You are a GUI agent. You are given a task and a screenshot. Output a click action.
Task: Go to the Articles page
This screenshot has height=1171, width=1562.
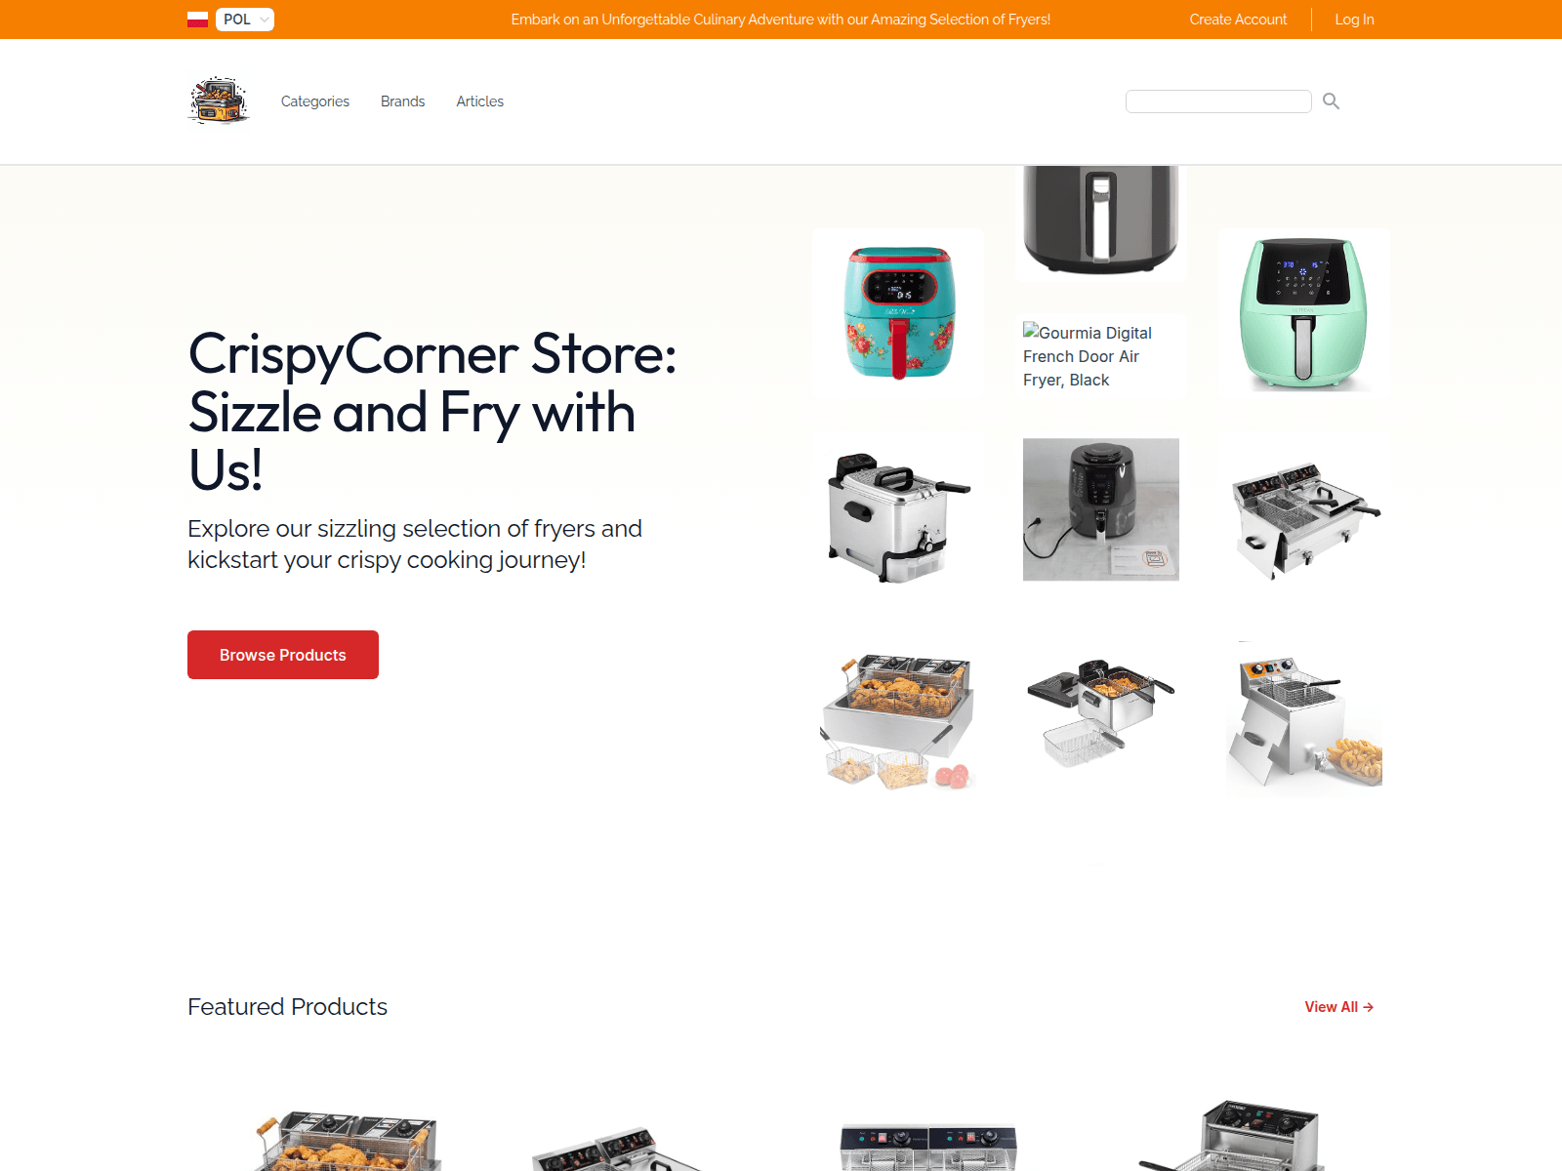tap(480, 101)
